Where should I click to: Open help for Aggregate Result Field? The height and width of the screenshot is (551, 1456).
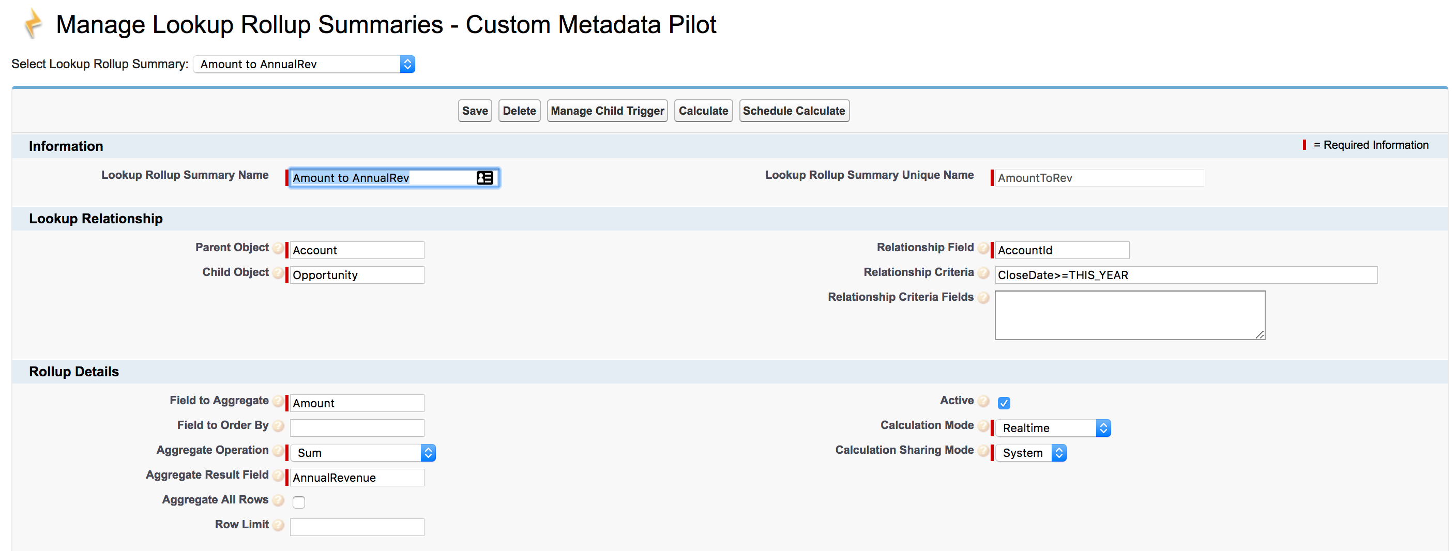tap(278, 476)
